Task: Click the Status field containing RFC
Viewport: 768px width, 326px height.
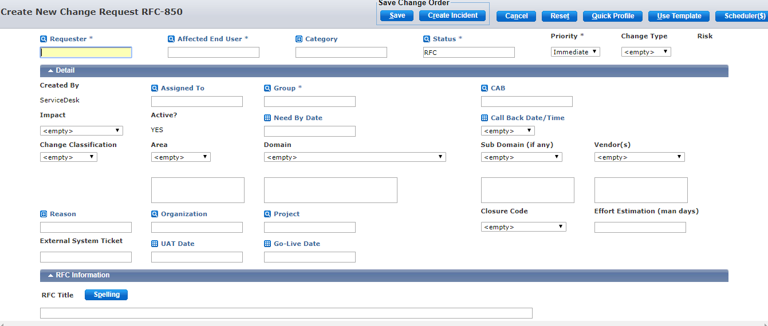Action: pos(469,53)
